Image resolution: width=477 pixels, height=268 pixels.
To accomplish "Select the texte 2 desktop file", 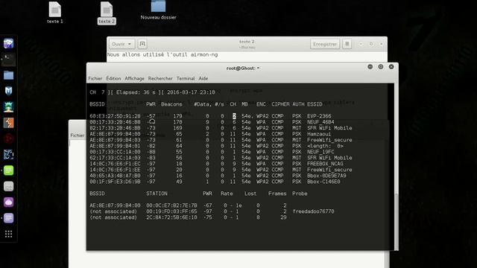I will point(107,13).
